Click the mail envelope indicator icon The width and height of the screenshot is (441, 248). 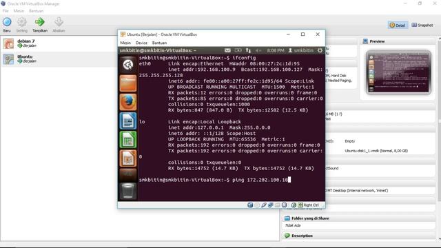tap(227, 50)
